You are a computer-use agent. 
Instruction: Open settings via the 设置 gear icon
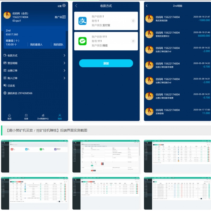point(64,6)
